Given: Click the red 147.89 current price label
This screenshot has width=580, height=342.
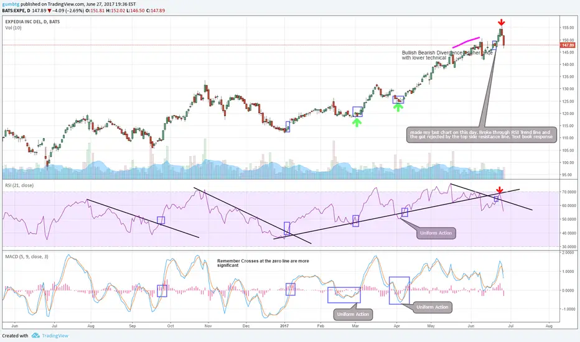Looking at the screenshot, I should click(x=568, y=45).
